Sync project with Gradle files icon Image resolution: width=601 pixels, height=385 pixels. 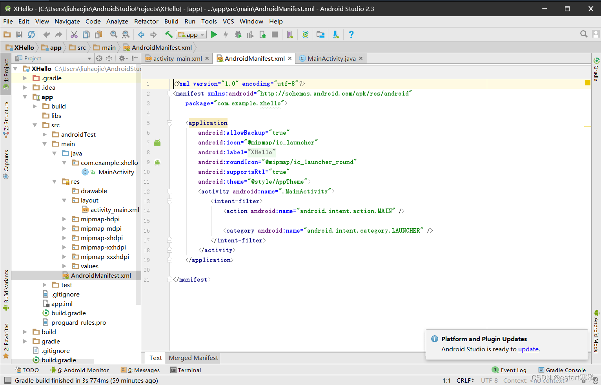tap(305, 35)
